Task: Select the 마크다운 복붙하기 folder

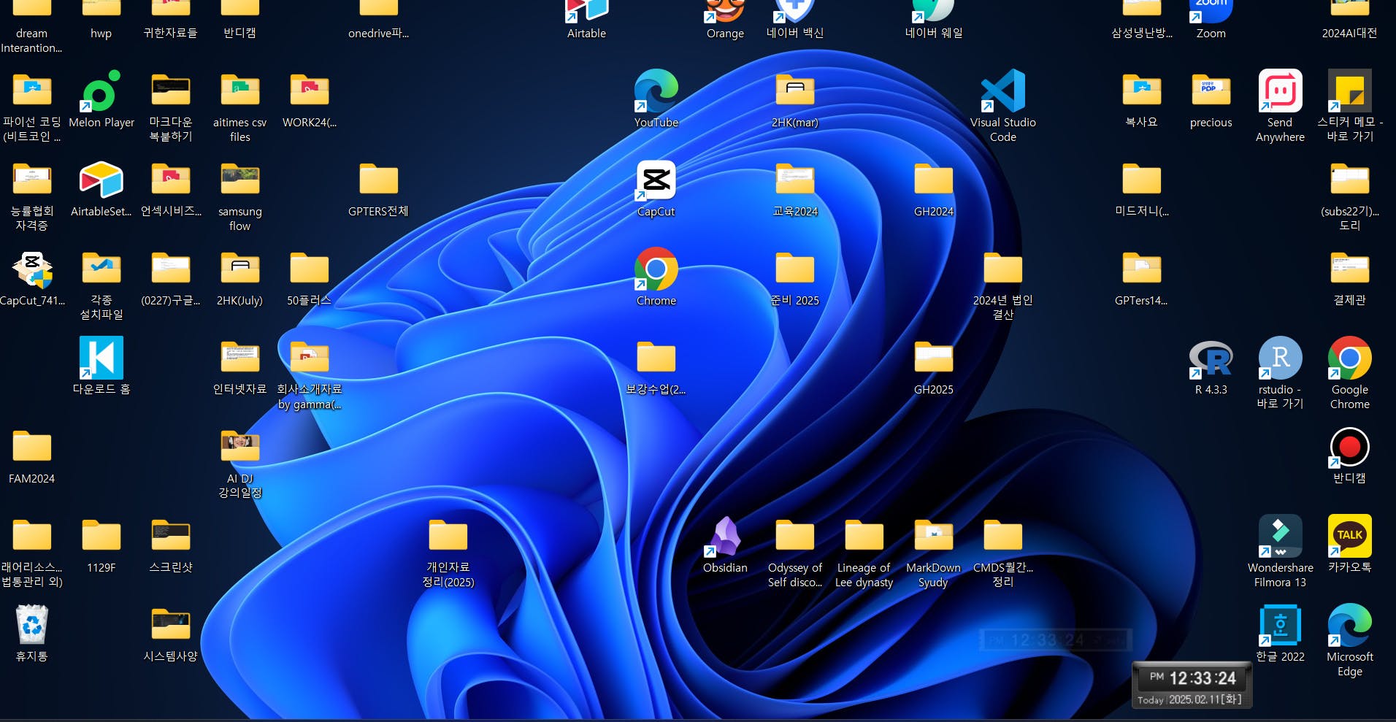Action: 170,91
